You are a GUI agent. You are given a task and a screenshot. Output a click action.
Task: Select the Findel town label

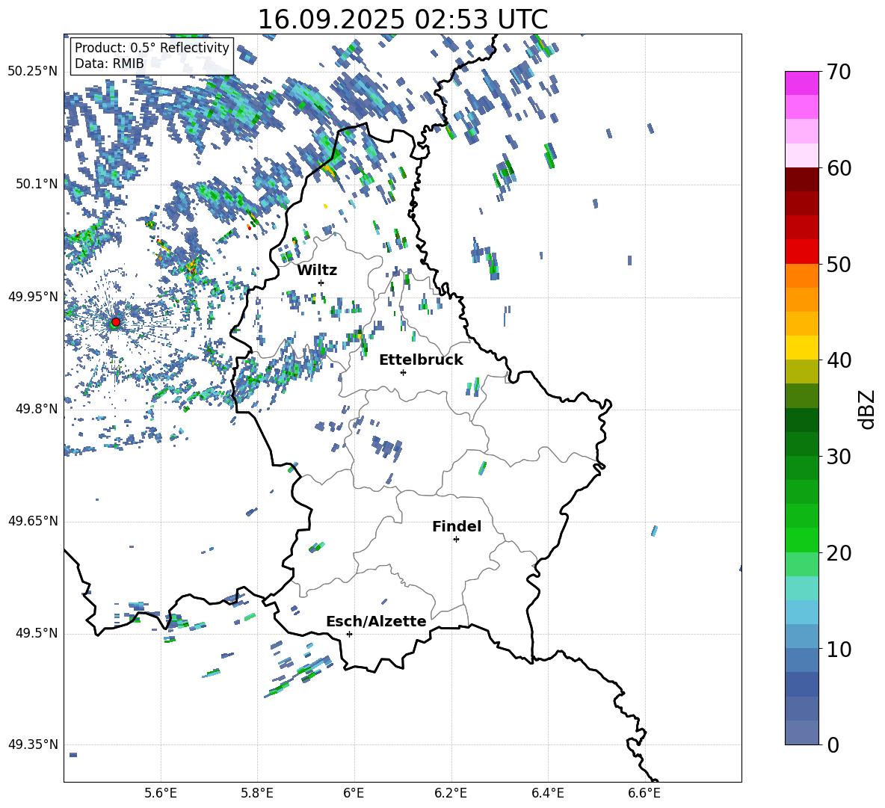[457, 526]
